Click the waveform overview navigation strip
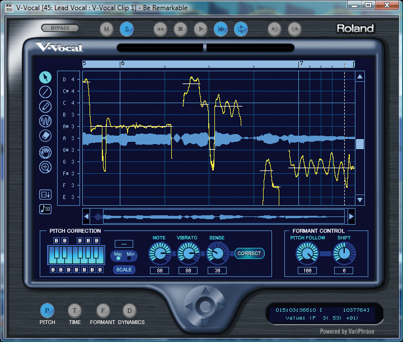This screenshot has height=342, width=403. point(219,216)
